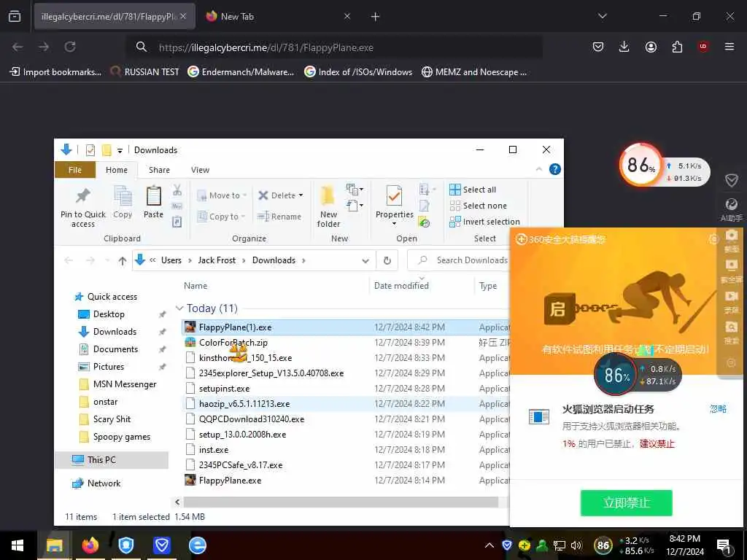747x560 pixels.
Task: Click the uBlock Origin toolbar icon
Action: [x=703, y=47]
